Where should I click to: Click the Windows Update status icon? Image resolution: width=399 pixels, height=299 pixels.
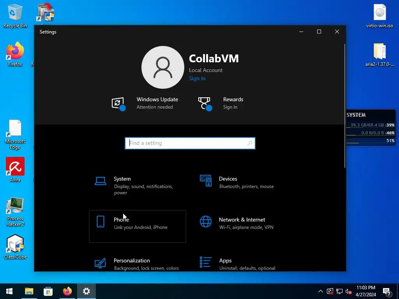118,104
